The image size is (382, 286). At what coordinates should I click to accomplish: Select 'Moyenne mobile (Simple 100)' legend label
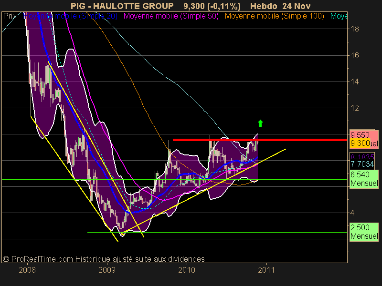coord(274,16)
